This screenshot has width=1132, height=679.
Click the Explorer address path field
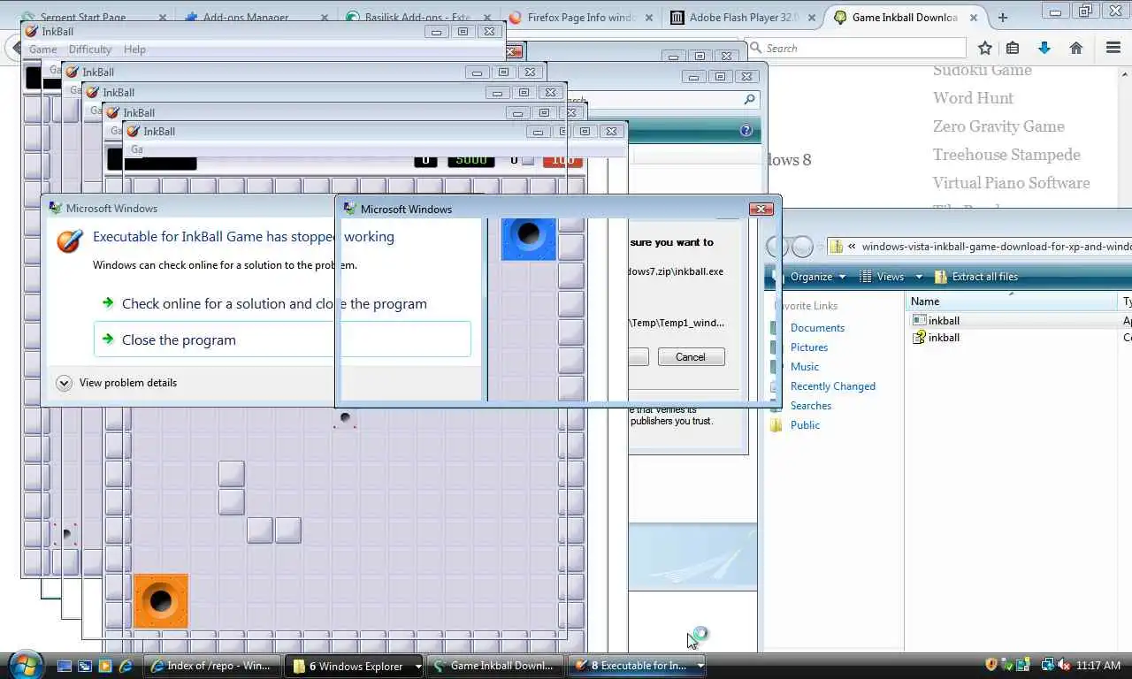979,247
